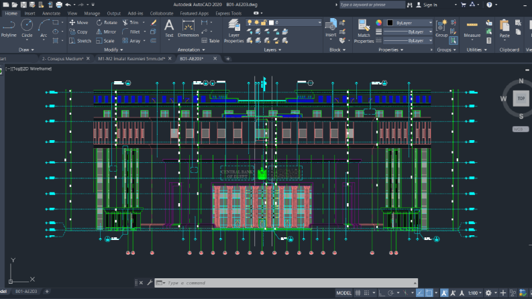Activate the Copy command
Viewport: 532px width, 299px height.
78,32
